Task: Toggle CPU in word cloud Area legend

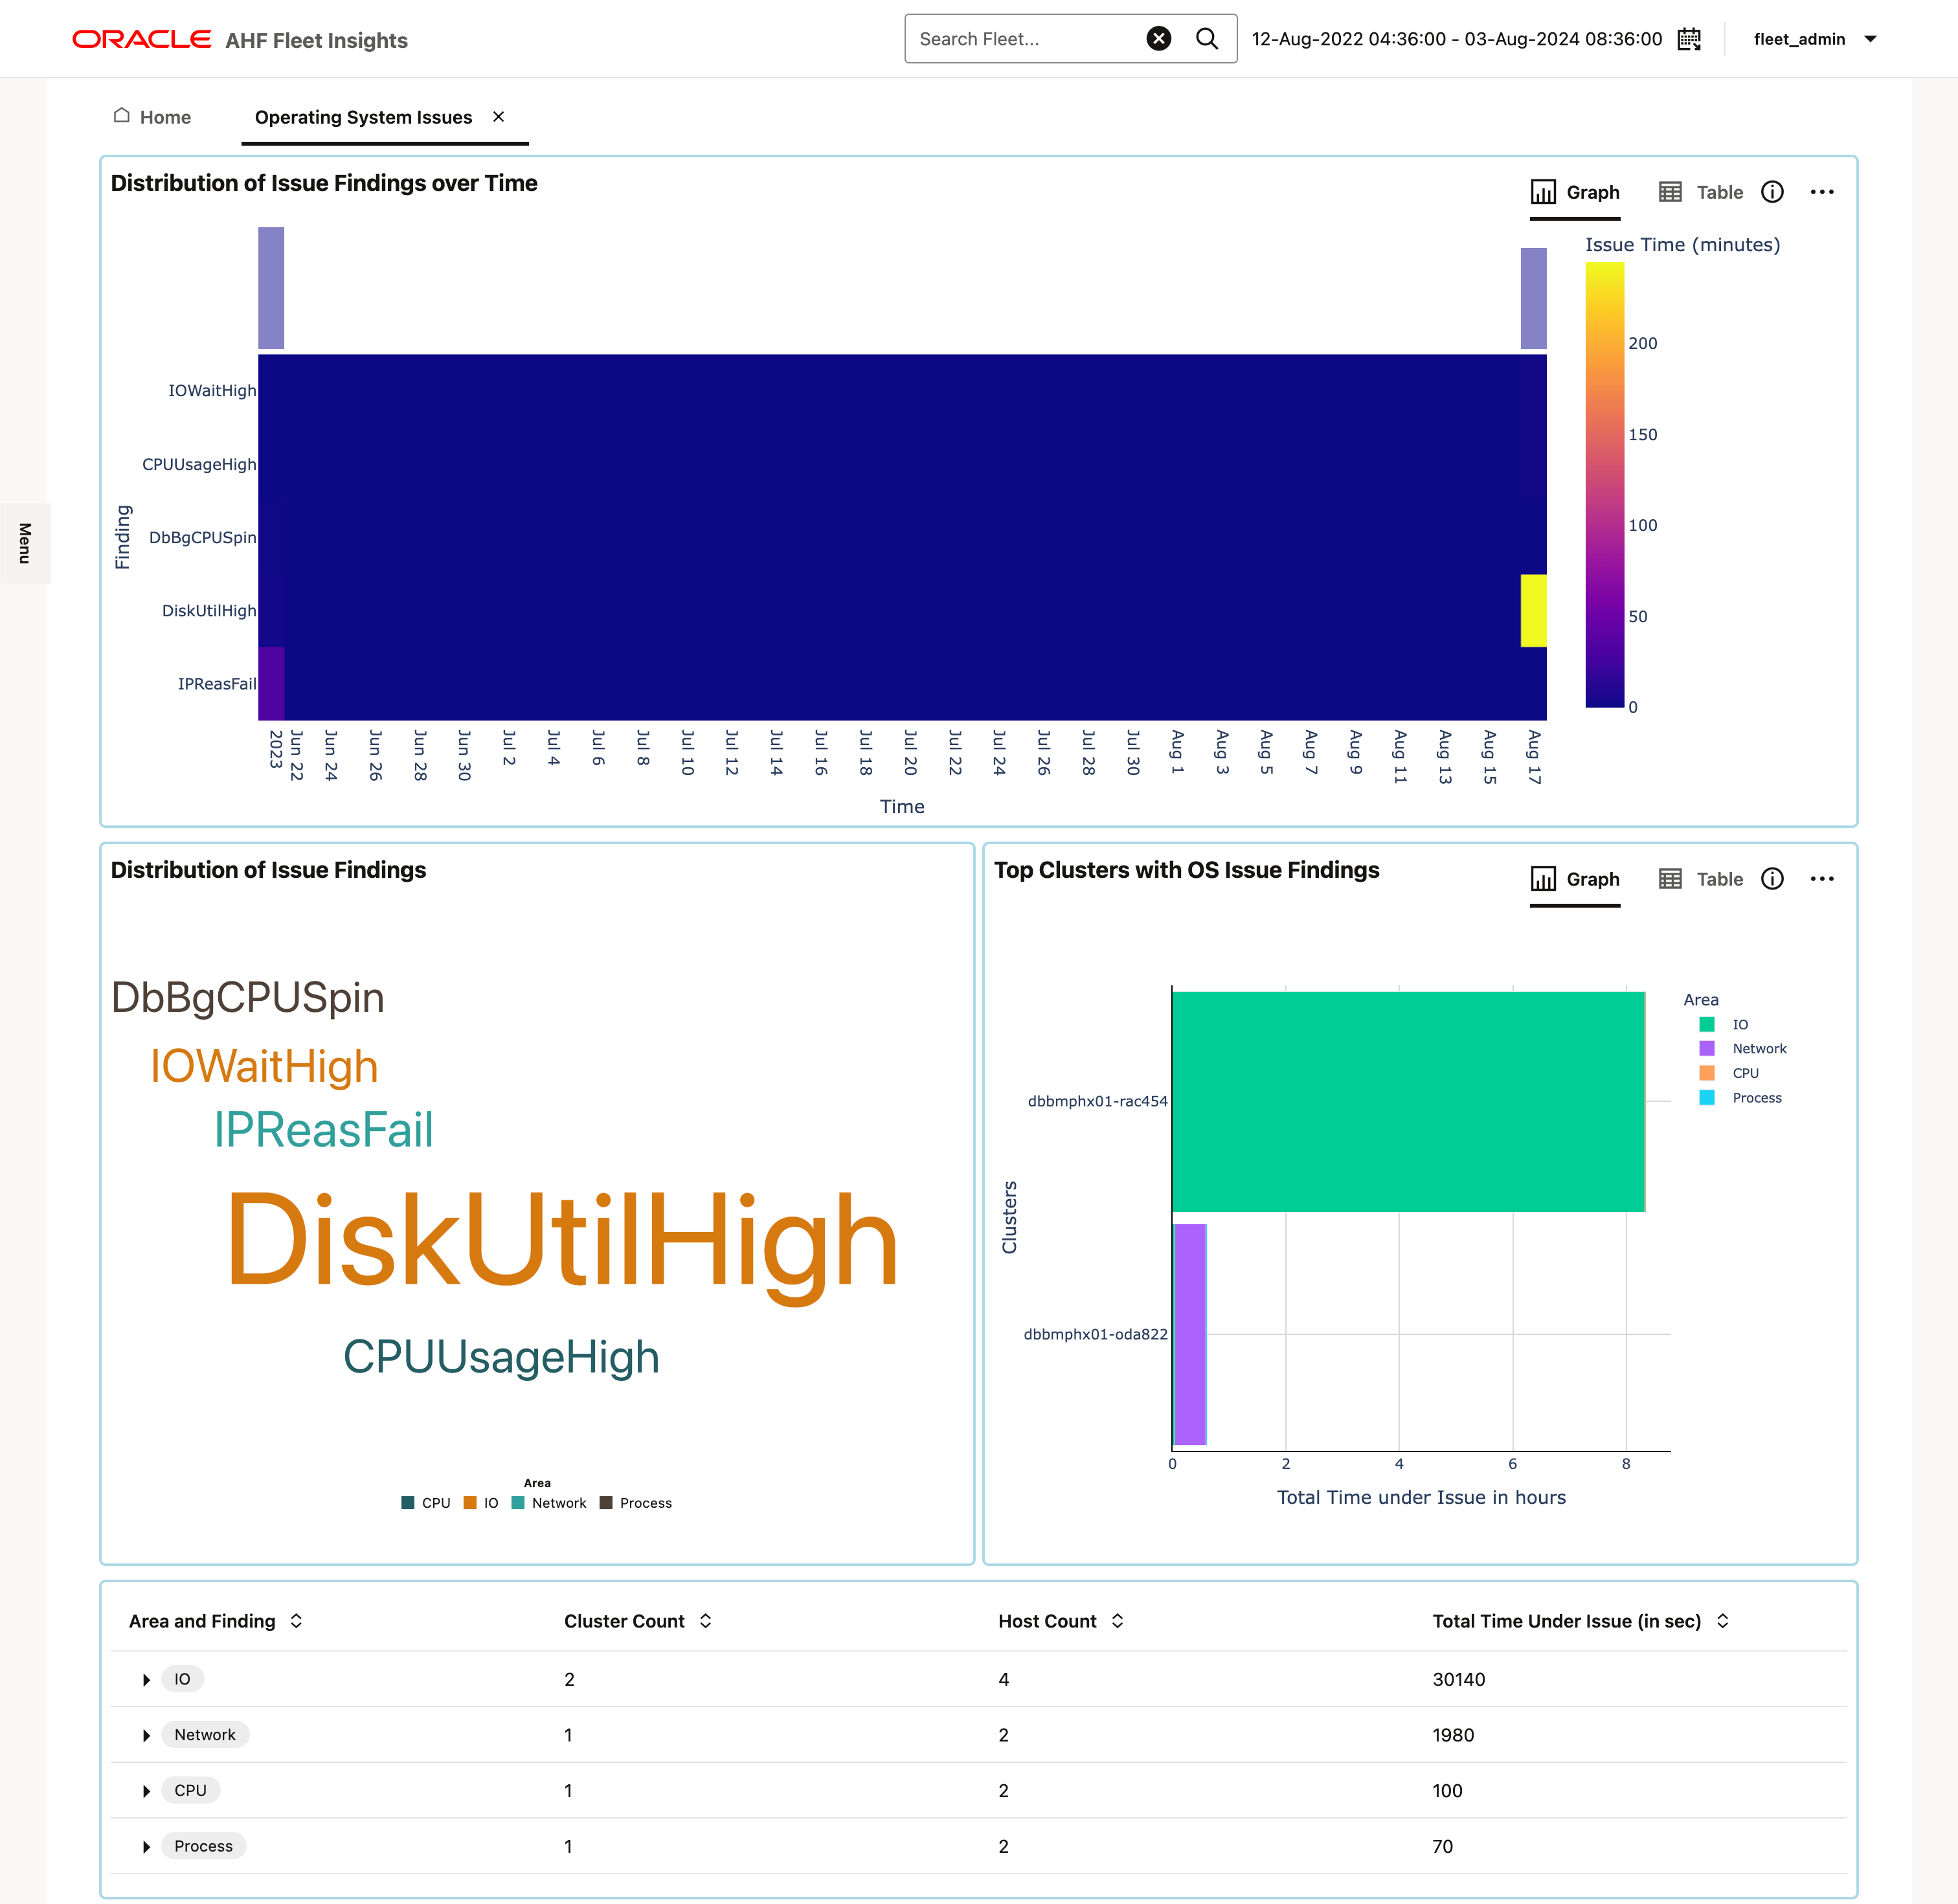Action: 426,1503
